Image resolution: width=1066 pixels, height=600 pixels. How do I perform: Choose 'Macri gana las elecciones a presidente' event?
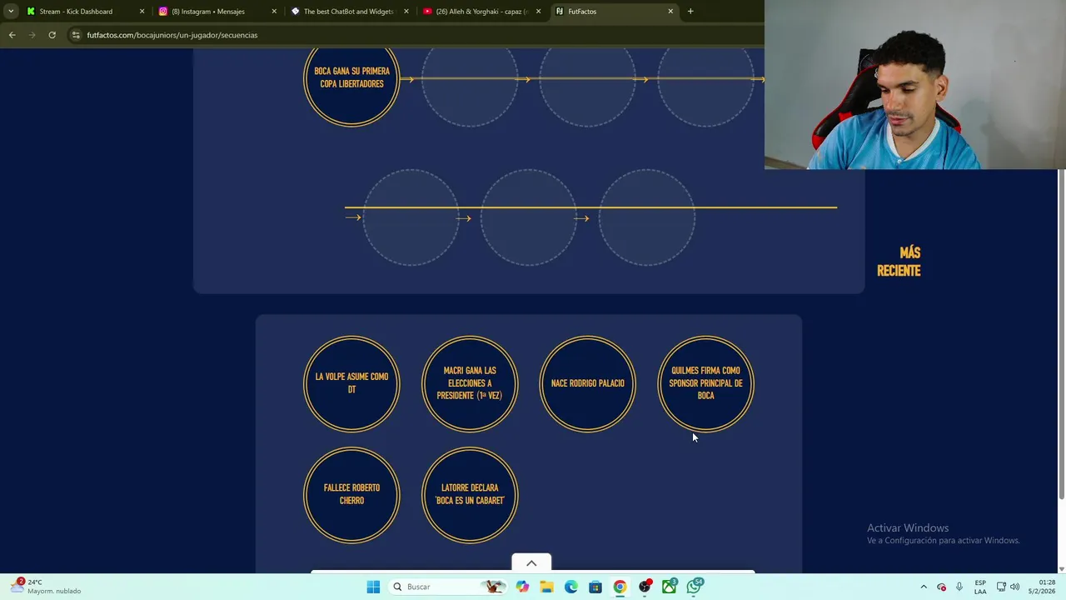click(x=470, y=383)
